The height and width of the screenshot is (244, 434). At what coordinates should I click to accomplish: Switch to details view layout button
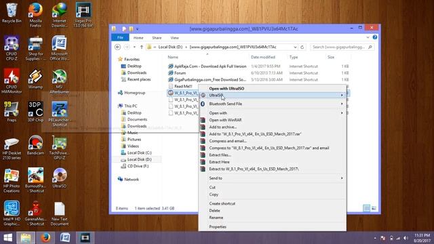(366, 208)
